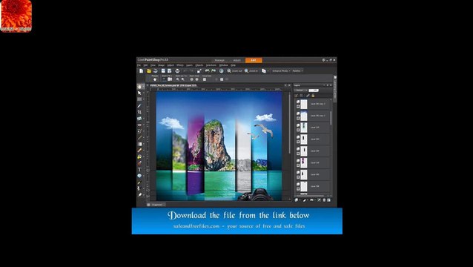Open the layer blend mode dropdown

[x=301, y=90]
